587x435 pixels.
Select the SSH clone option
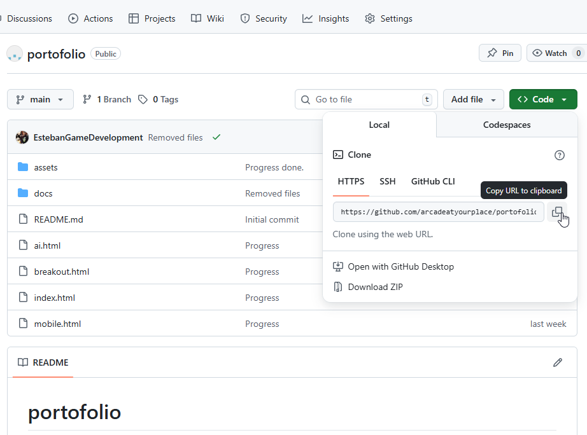(388, 181)
